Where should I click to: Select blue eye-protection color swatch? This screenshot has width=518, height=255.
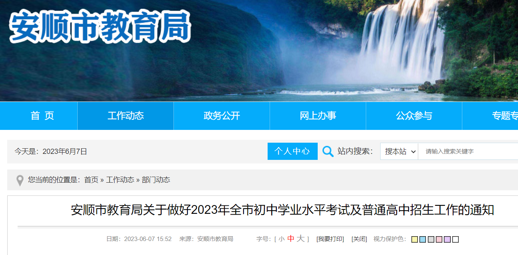423,239
